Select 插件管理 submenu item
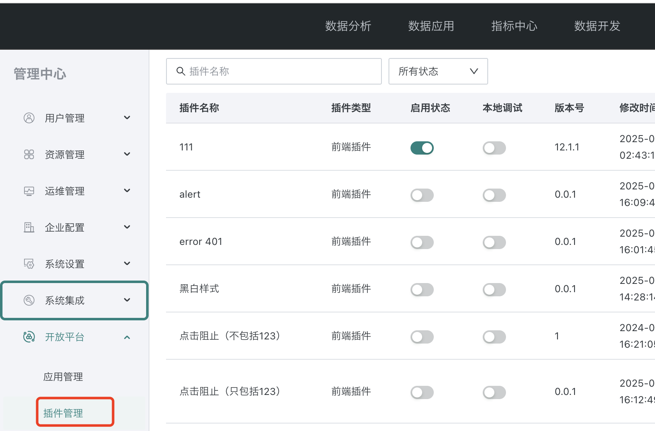The height and width of the screenshot is (431, 655). [x=63, y=413]
